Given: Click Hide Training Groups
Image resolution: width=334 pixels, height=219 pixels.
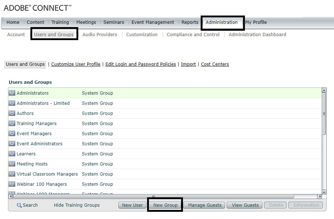Looking at the screenshot, I should 77,205.
